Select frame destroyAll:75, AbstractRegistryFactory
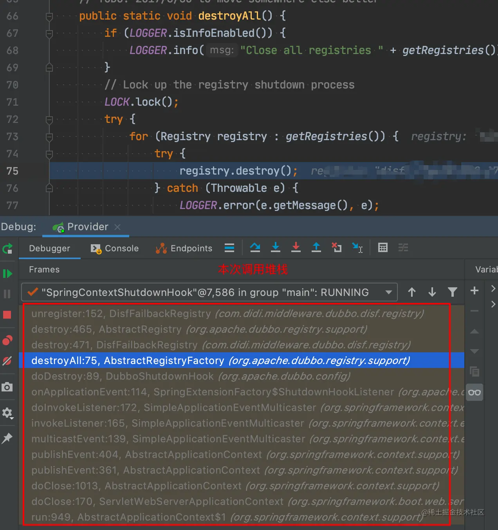 [242, 361]
